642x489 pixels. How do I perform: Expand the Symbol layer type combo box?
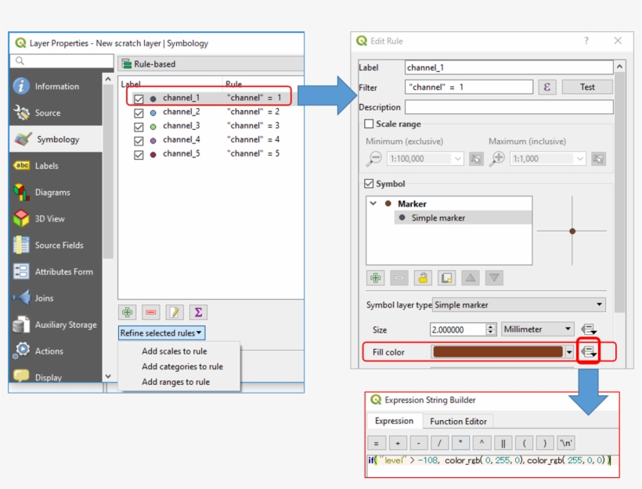(519, 304)
